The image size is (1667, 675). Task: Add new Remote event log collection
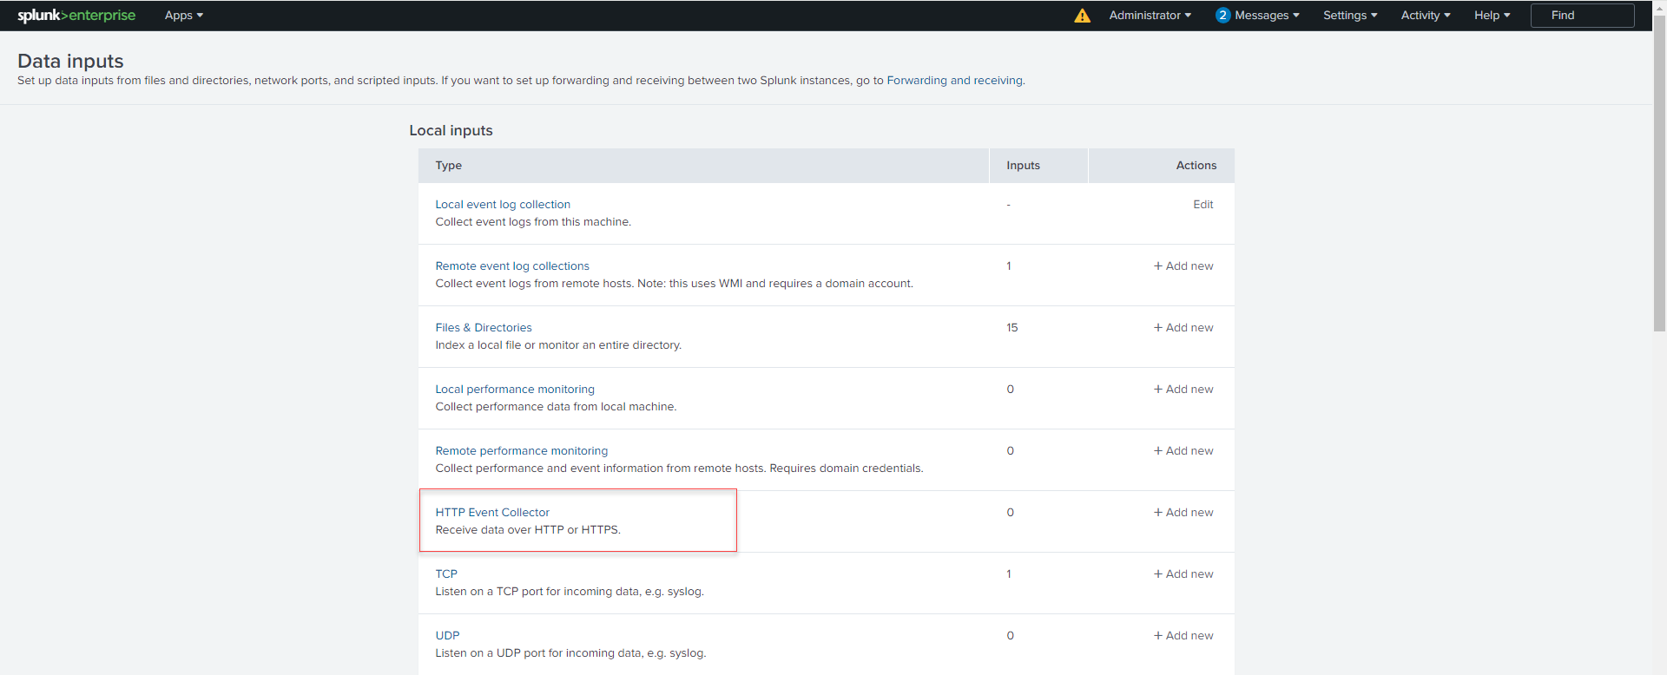point(1183,266)
